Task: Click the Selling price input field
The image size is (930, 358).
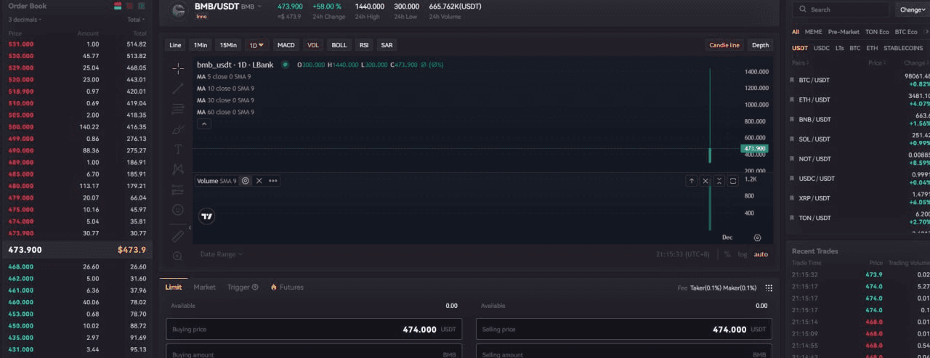Action: [623, 329]
